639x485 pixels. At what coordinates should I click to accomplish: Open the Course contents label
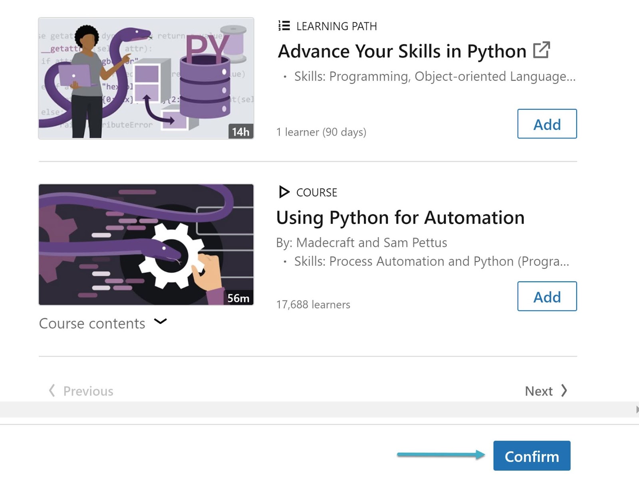point(92,323)
